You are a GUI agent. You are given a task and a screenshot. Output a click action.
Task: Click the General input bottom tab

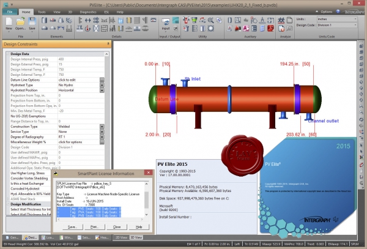pos(12,237)
